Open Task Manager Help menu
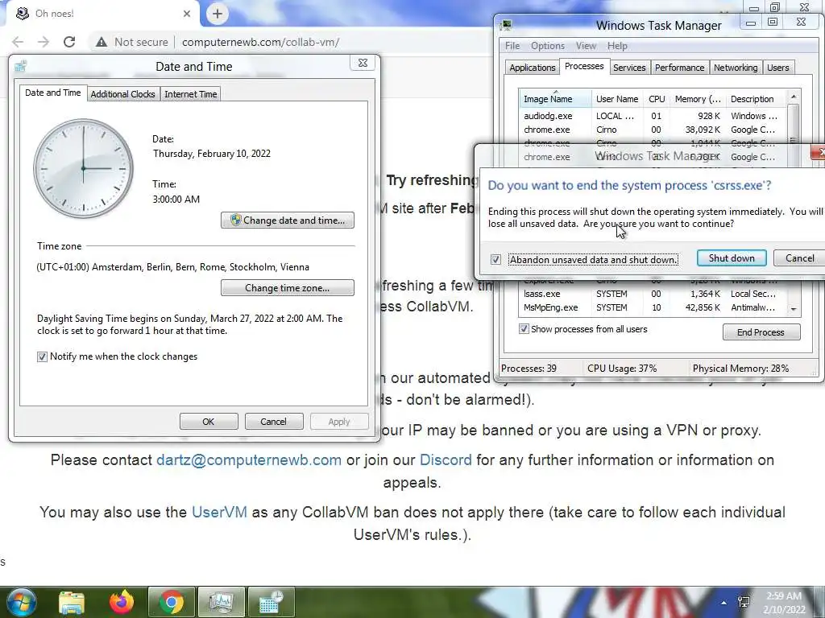Viewport: 825px width, 618px height. (617, 46)
